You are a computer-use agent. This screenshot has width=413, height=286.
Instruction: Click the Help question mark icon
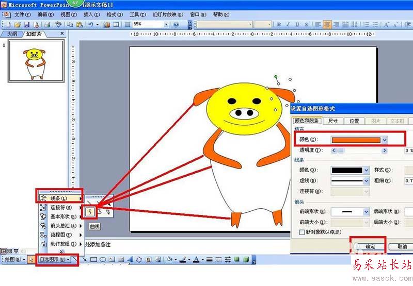click(x=176, y=25)
